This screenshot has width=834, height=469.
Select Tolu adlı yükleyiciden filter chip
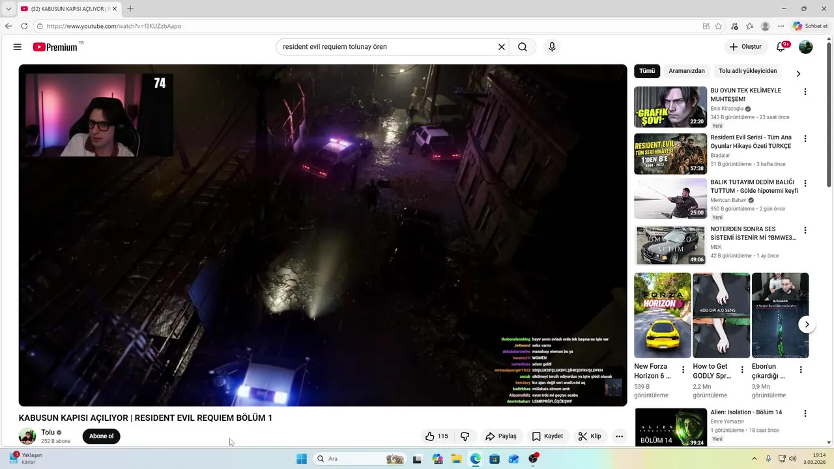[747, 71]
